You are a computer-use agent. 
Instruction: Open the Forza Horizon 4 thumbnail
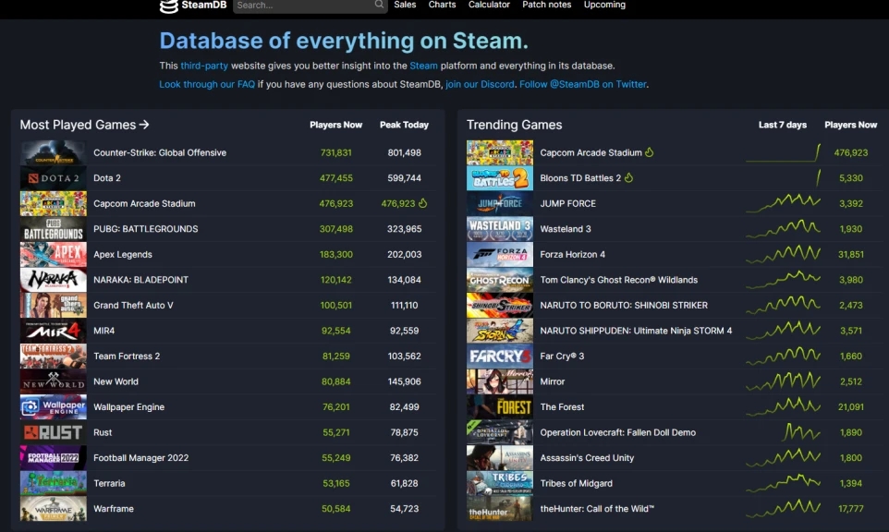click(x=500, y=254)
